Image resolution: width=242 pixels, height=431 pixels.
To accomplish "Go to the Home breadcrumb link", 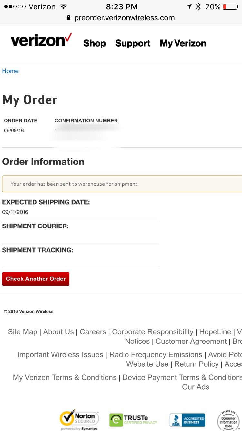I will (x=10, y=71).
